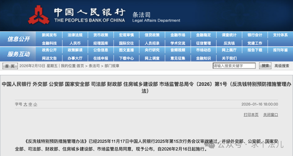Navigate to 金融科技 section

click(x=49, y=43)
